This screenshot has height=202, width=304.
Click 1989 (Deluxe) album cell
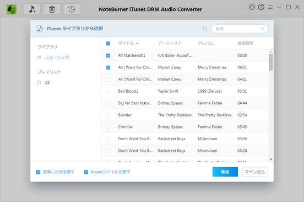click(x=210, y=91)
